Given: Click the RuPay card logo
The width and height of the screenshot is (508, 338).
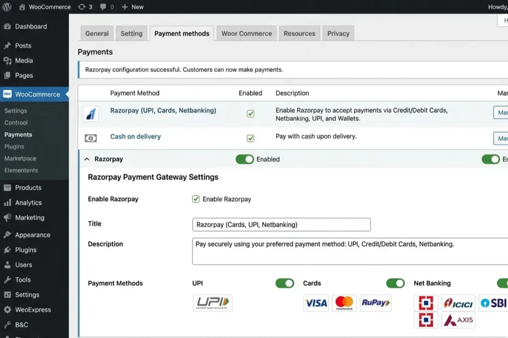Looking at the screenshot, I should tap(376, 303).
